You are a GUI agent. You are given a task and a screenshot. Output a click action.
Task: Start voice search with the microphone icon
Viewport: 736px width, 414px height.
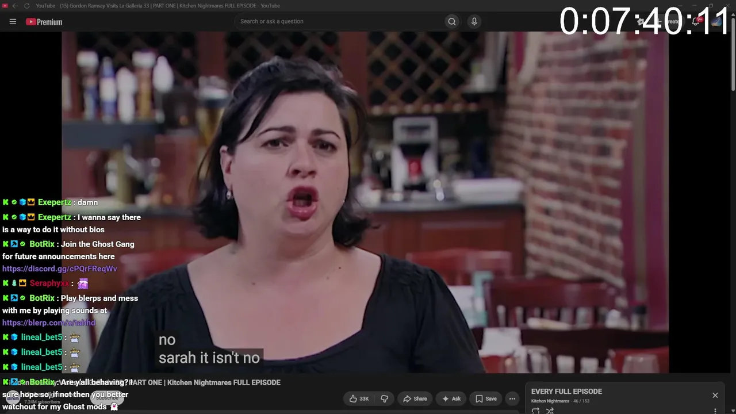[474, 21]
